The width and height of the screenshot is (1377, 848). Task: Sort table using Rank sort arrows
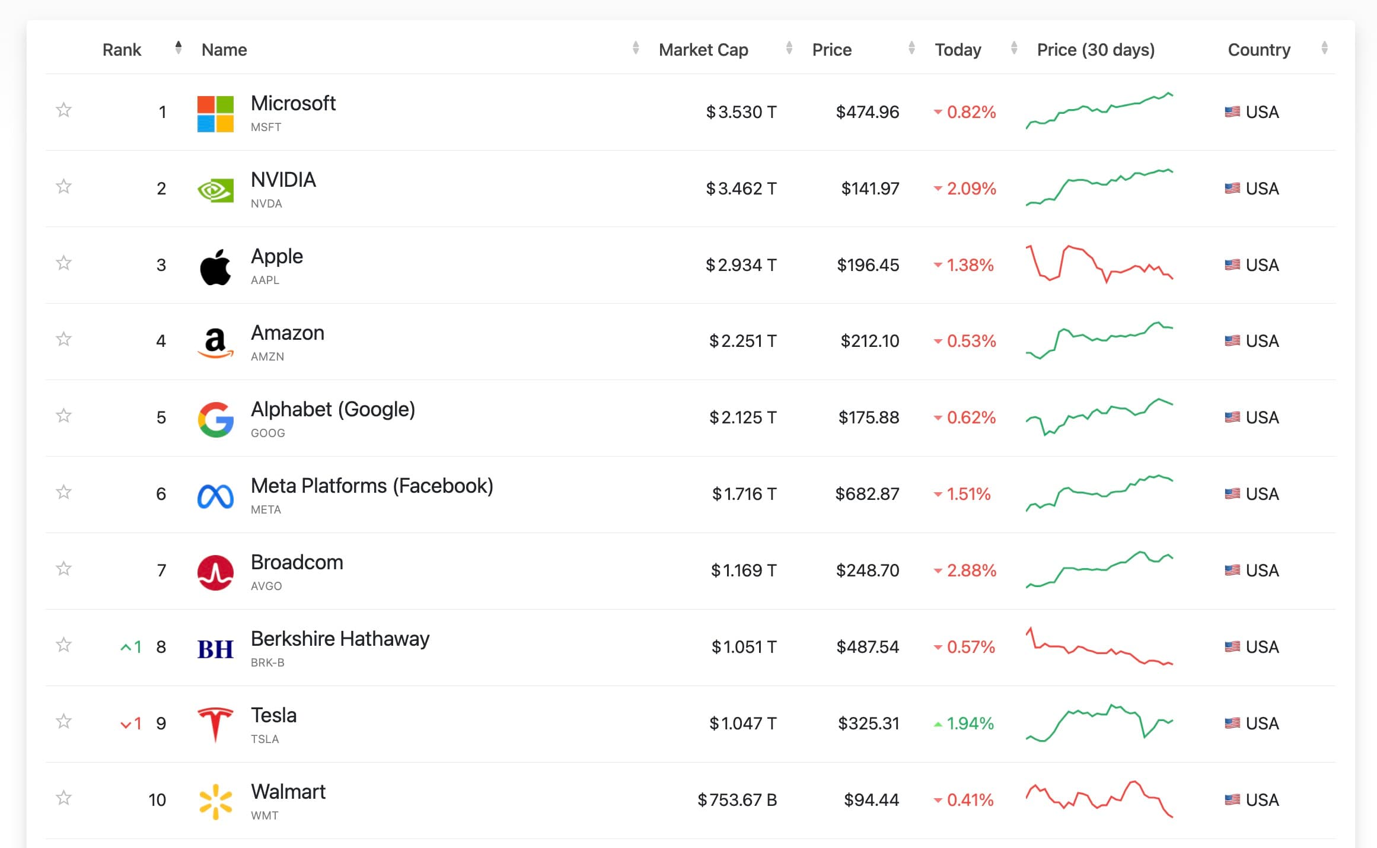[179, 48]
